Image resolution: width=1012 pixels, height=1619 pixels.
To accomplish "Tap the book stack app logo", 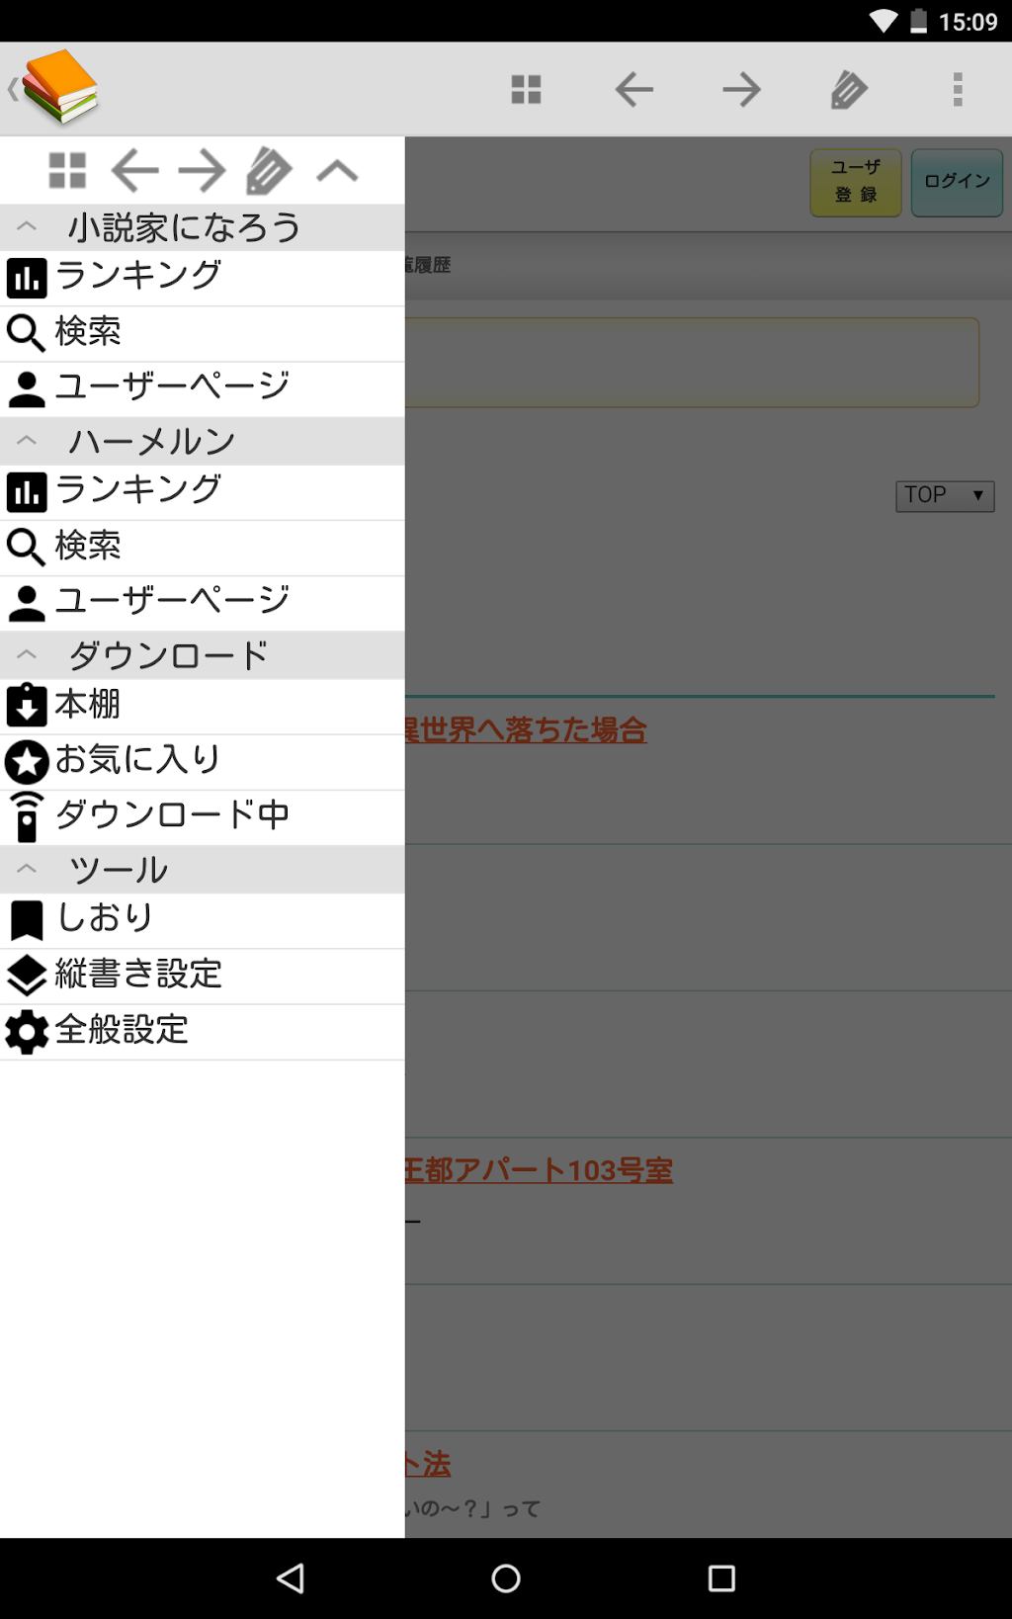I will pyautogui.click(x=59, y=88).
